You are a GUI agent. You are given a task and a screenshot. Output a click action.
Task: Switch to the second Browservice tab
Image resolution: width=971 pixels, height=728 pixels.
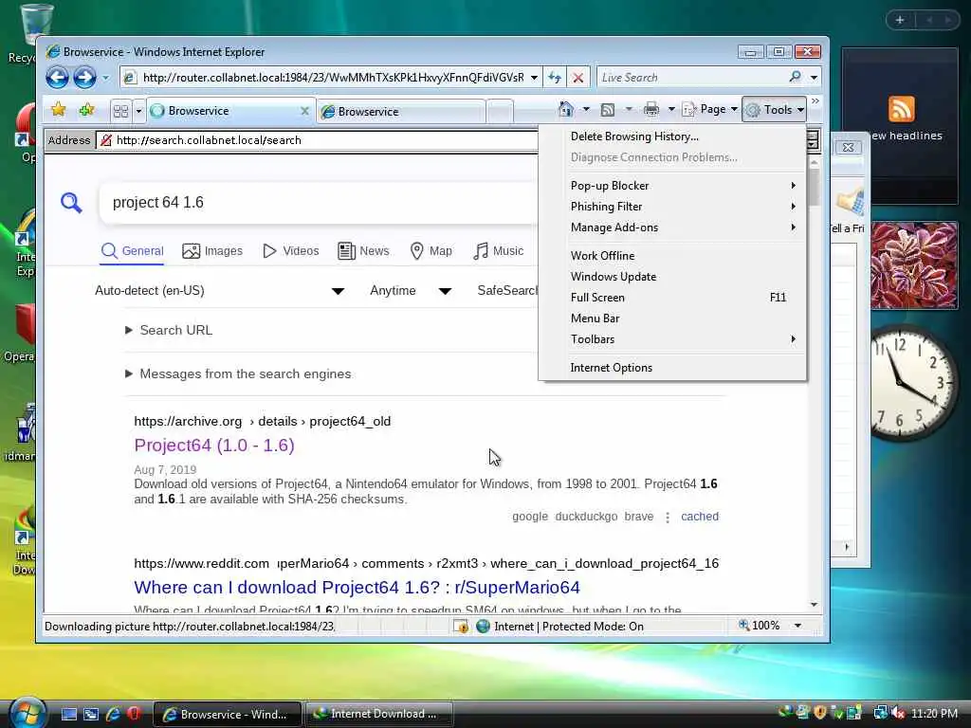point(401,112)
